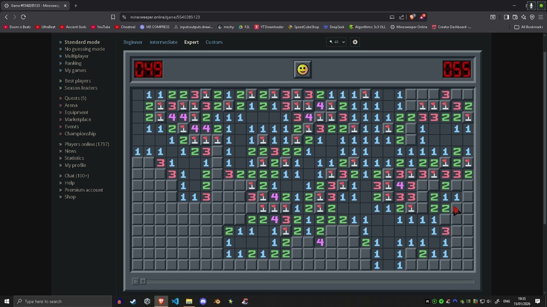Open the UltraBeat bookmark

pyautogui.click(x=45, y=27)
